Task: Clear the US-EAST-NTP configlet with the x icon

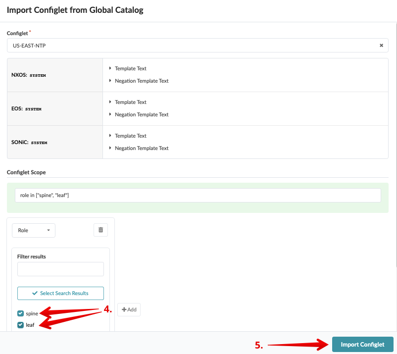Action: click(381, 45)
